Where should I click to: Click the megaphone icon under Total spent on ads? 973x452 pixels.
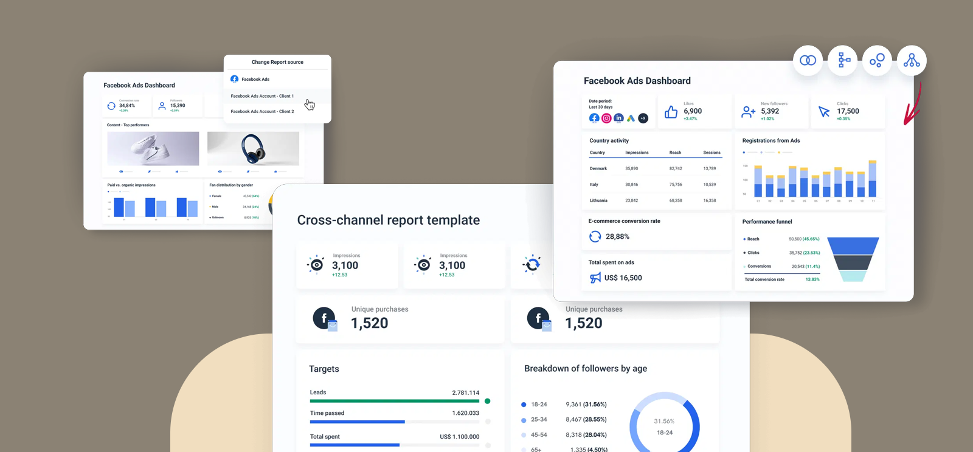coord(595,278)
